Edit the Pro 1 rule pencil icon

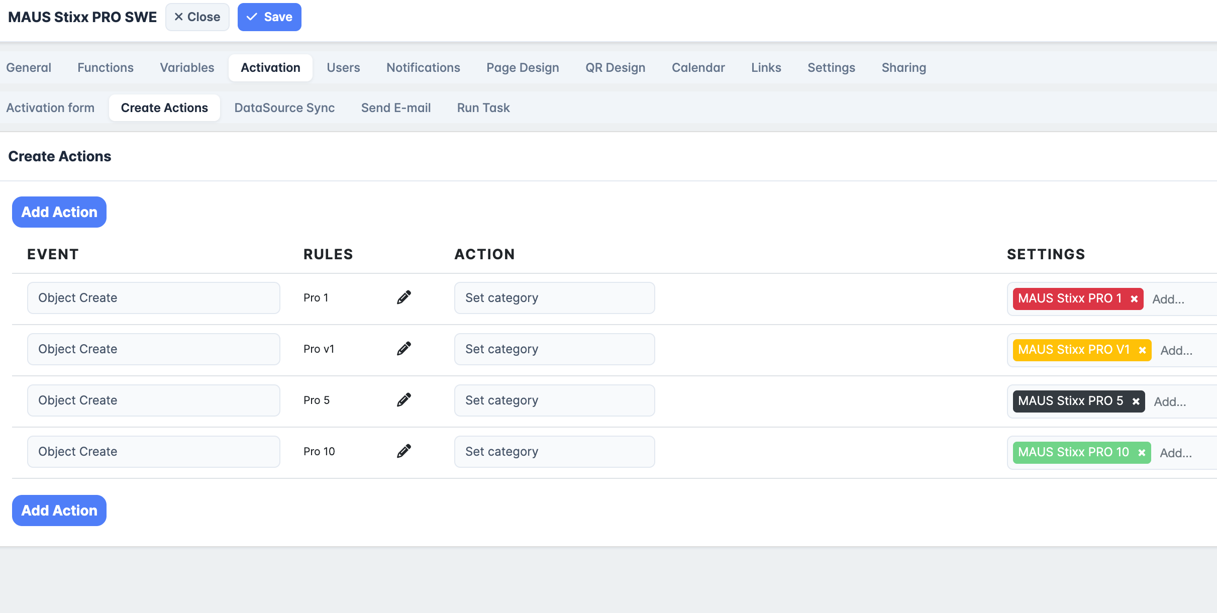tap(404, 297)
